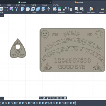The width and height of the screenshot is (106, 106).
Task: Select the Fillet tool in Modify
Action: (28, 9)
